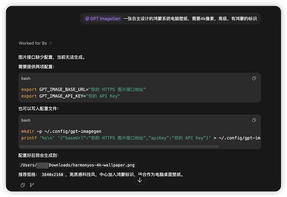Click the mkdir -p ~/.config/gpt-imagegen line
This screenshot has height=197, width=287.
click(61, 131)
